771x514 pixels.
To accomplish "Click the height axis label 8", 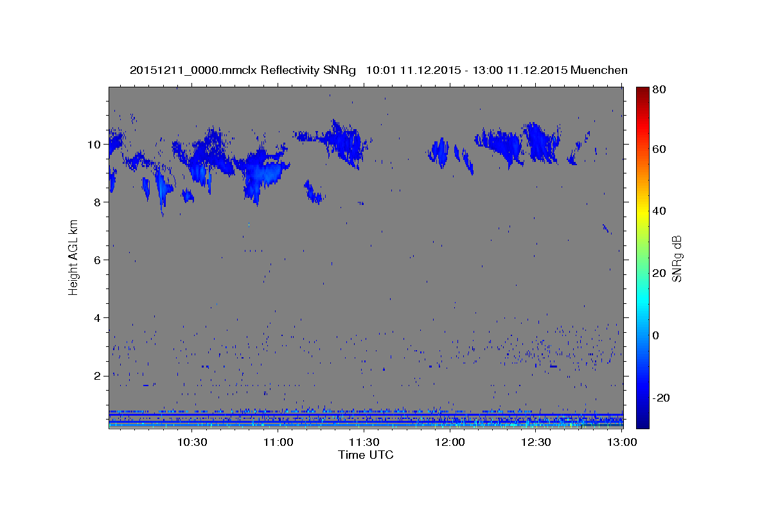I will (x=98, y=202).
